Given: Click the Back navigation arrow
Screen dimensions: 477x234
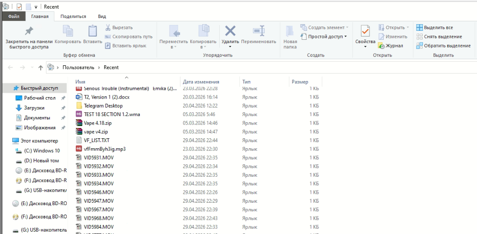Looking at the screenshot, I should tap(10, 68).
